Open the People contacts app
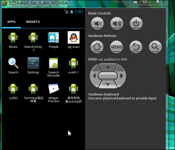 click(53, 40)
